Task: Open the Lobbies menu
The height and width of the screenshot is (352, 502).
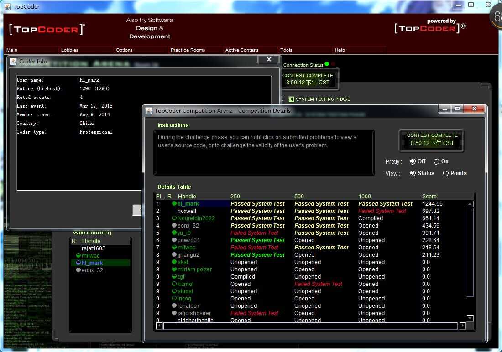Action: pos(69,50)
